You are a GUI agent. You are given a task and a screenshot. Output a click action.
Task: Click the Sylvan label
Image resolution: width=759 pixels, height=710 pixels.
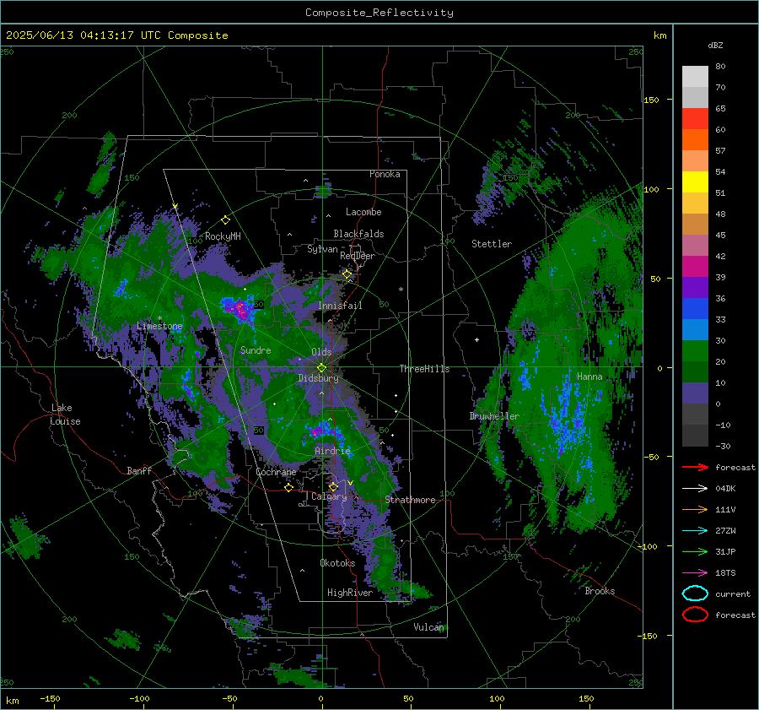322,249
